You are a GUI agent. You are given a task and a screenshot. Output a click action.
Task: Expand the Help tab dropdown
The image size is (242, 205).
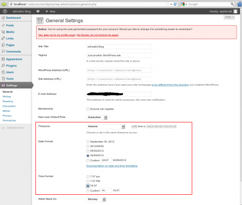[229, 17]
